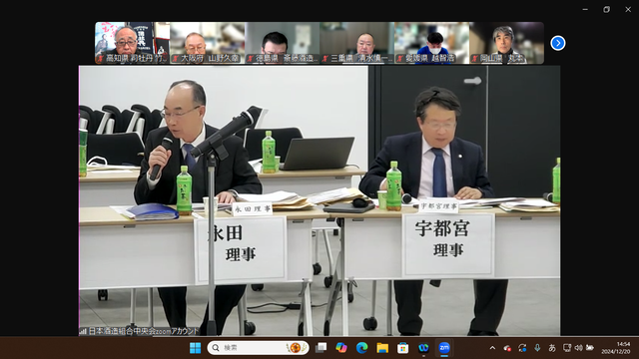
Task: Click the battery status tray icon
Action: point(590,348)
